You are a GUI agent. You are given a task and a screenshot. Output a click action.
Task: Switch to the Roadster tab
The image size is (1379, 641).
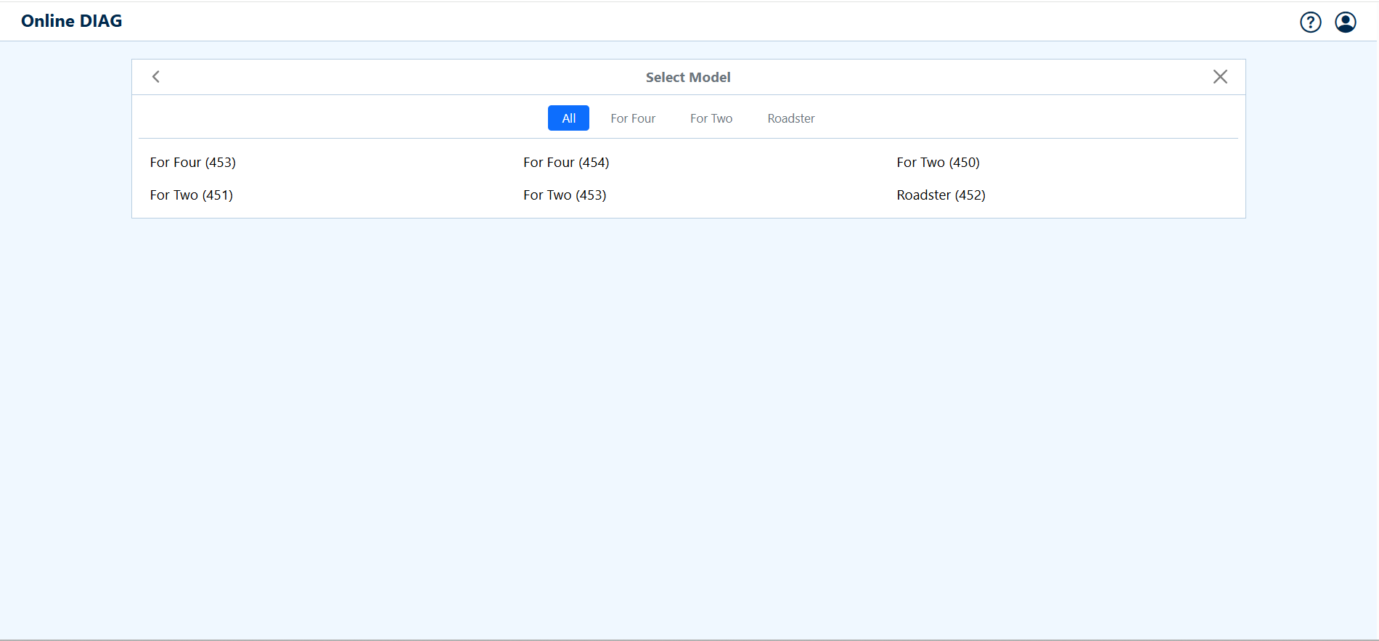(791, 118)
